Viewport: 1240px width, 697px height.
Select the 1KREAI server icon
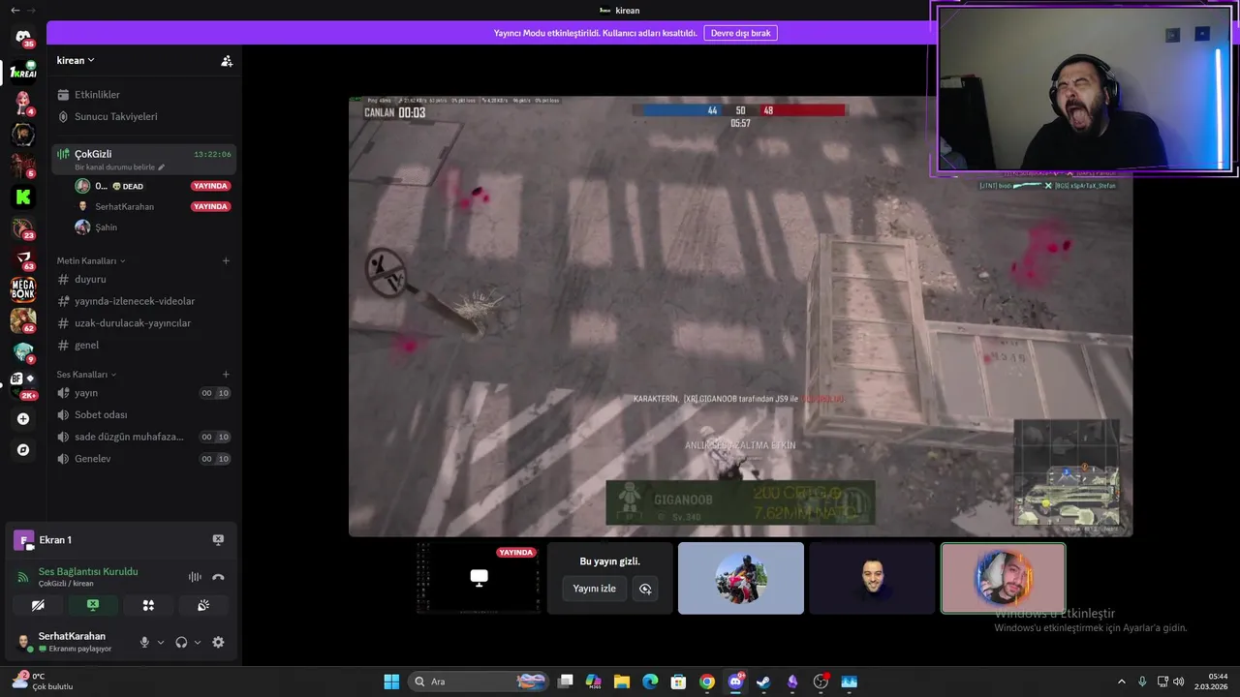coord(23,72)
